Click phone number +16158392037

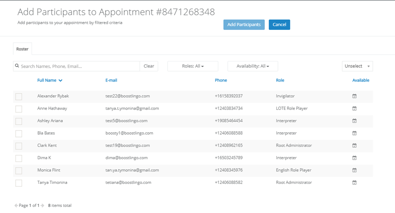228,96
